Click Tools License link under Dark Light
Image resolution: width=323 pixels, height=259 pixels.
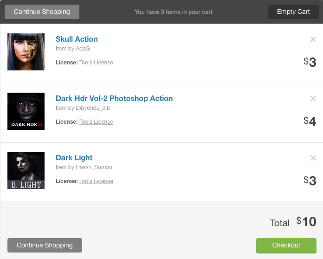tap(96, 181)
